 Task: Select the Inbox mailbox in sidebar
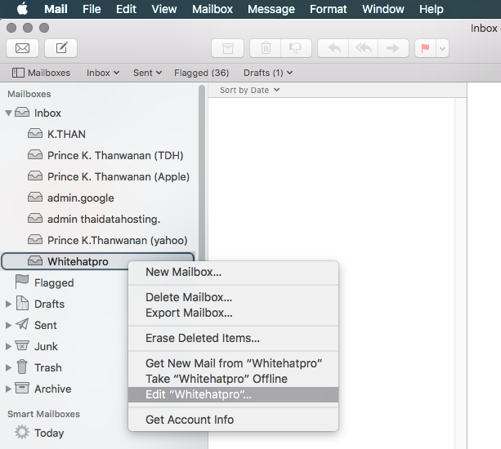pyautogui.click(x=47, y=113)
